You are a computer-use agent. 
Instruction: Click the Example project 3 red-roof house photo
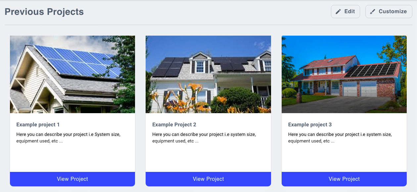click(344, 74)
